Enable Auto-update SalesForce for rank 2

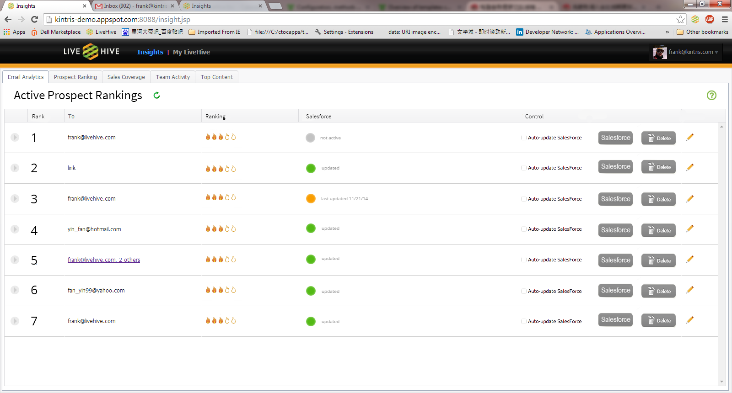click(524, 168)
